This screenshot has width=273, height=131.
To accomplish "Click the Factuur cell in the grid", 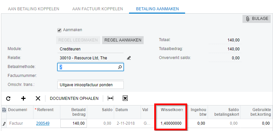I will point(20,123).
